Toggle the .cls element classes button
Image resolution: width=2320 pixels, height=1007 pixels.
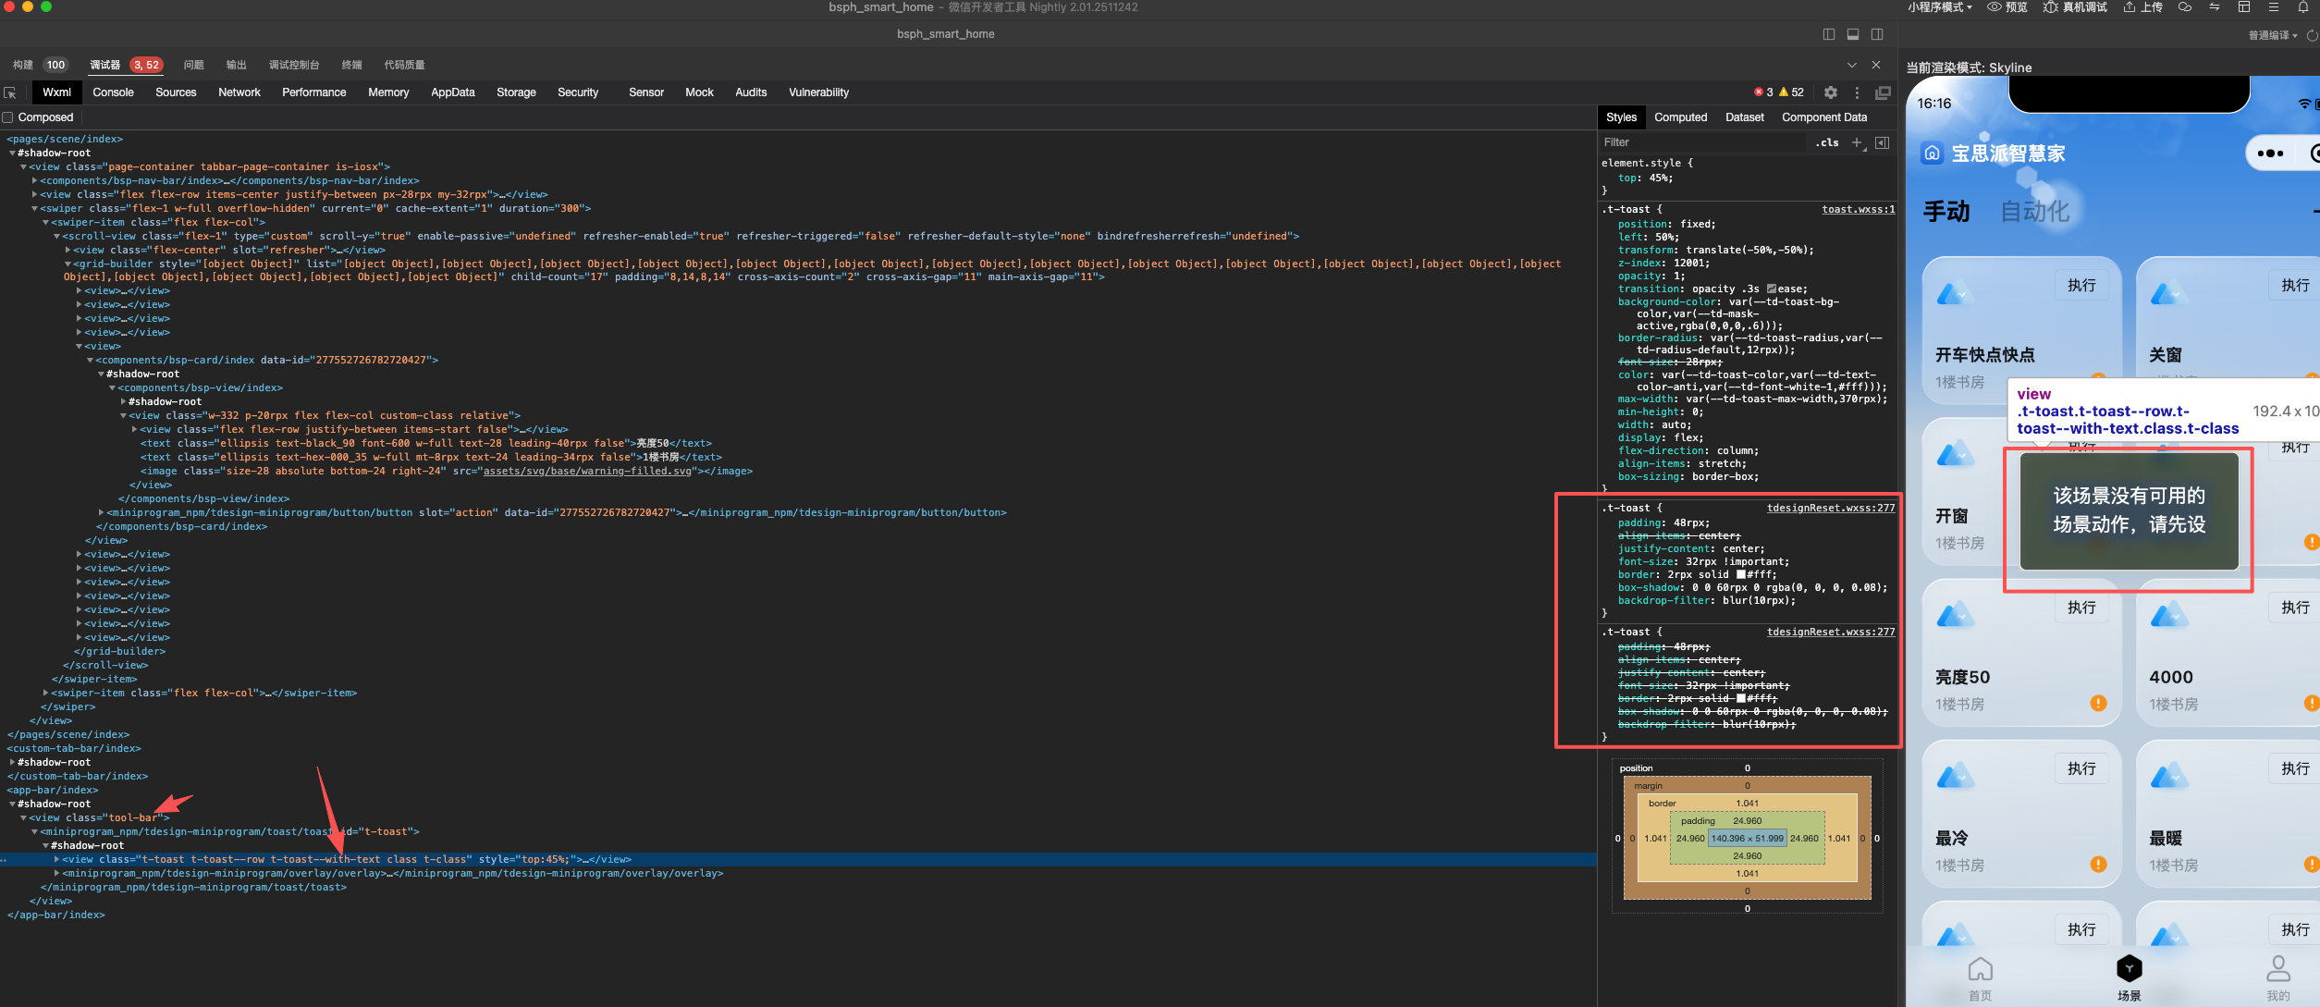1826,142
